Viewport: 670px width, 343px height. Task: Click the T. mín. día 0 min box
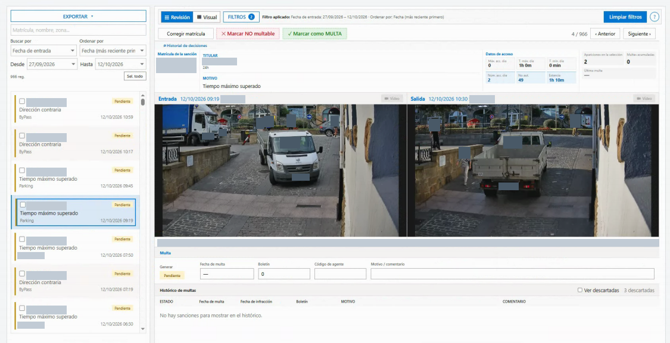(561, 64)
